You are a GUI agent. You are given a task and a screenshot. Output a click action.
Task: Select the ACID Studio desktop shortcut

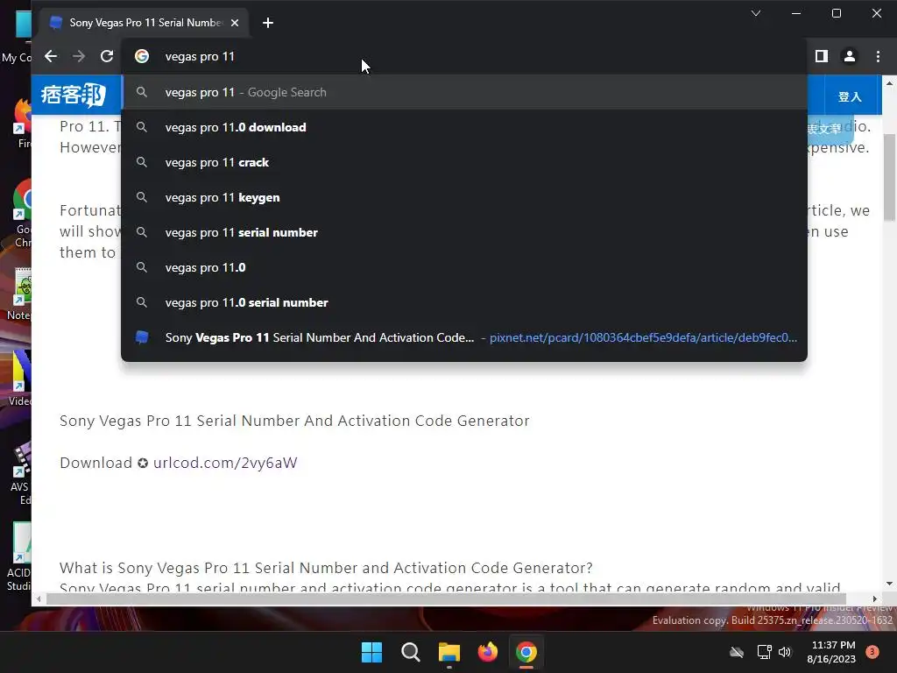click(x=19, y=556)
